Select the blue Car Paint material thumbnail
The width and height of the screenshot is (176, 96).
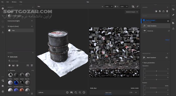tap(16, 83)
